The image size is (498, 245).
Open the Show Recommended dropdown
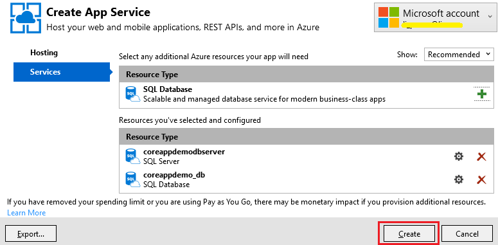tap(459, 55)
